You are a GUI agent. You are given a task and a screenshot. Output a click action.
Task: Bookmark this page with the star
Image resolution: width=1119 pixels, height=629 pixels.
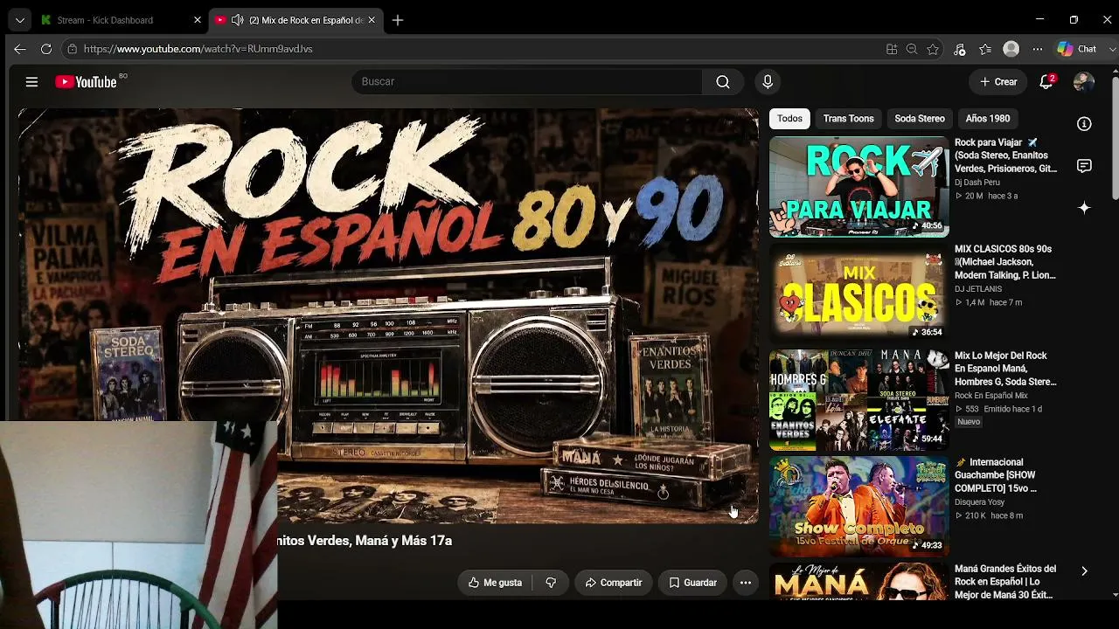tap(933, 49)
